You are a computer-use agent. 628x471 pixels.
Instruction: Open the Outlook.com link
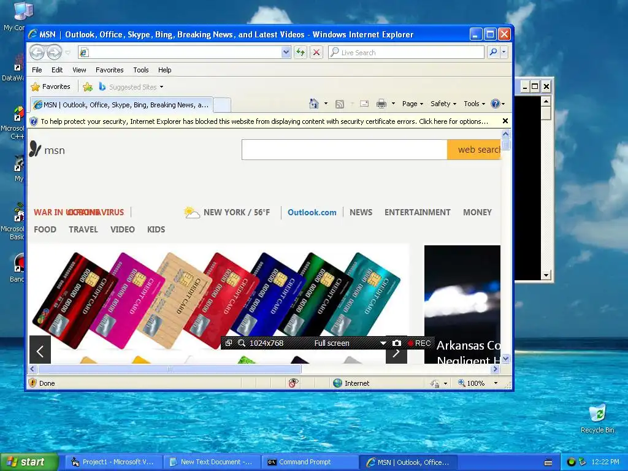[312, 212]
